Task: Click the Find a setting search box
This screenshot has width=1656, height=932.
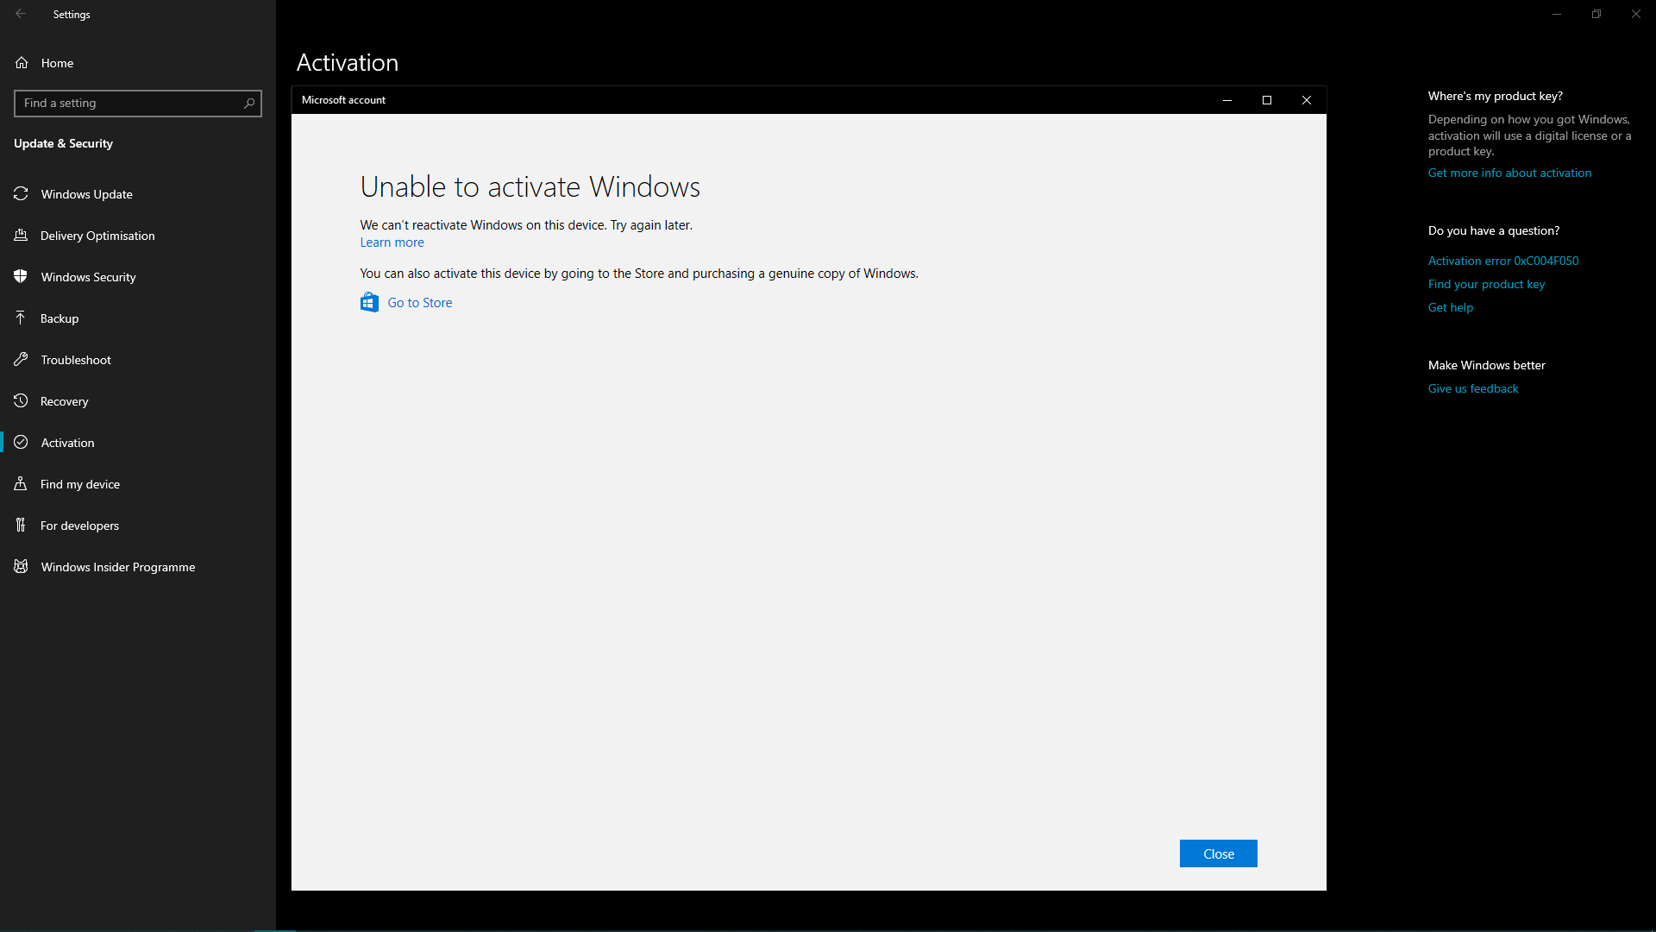Action: (x=138, y=104)
